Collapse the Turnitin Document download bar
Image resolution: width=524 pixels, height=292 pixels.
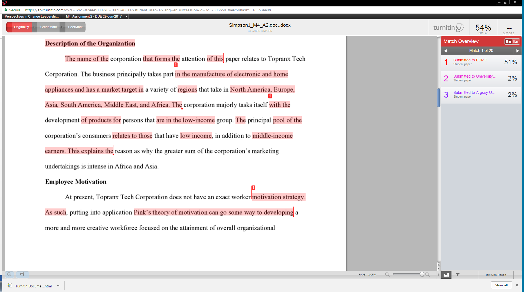click(x=58, y=285)
